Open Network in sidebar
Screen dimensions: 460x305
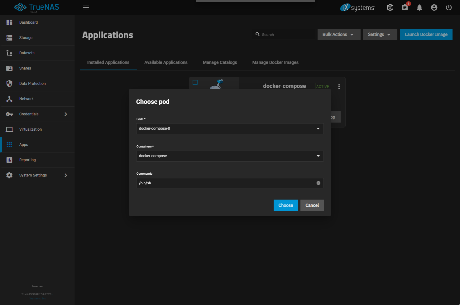[37, 99]
